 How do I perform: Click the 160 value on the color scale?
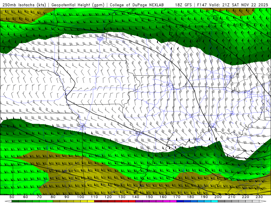tap(163, 197)
